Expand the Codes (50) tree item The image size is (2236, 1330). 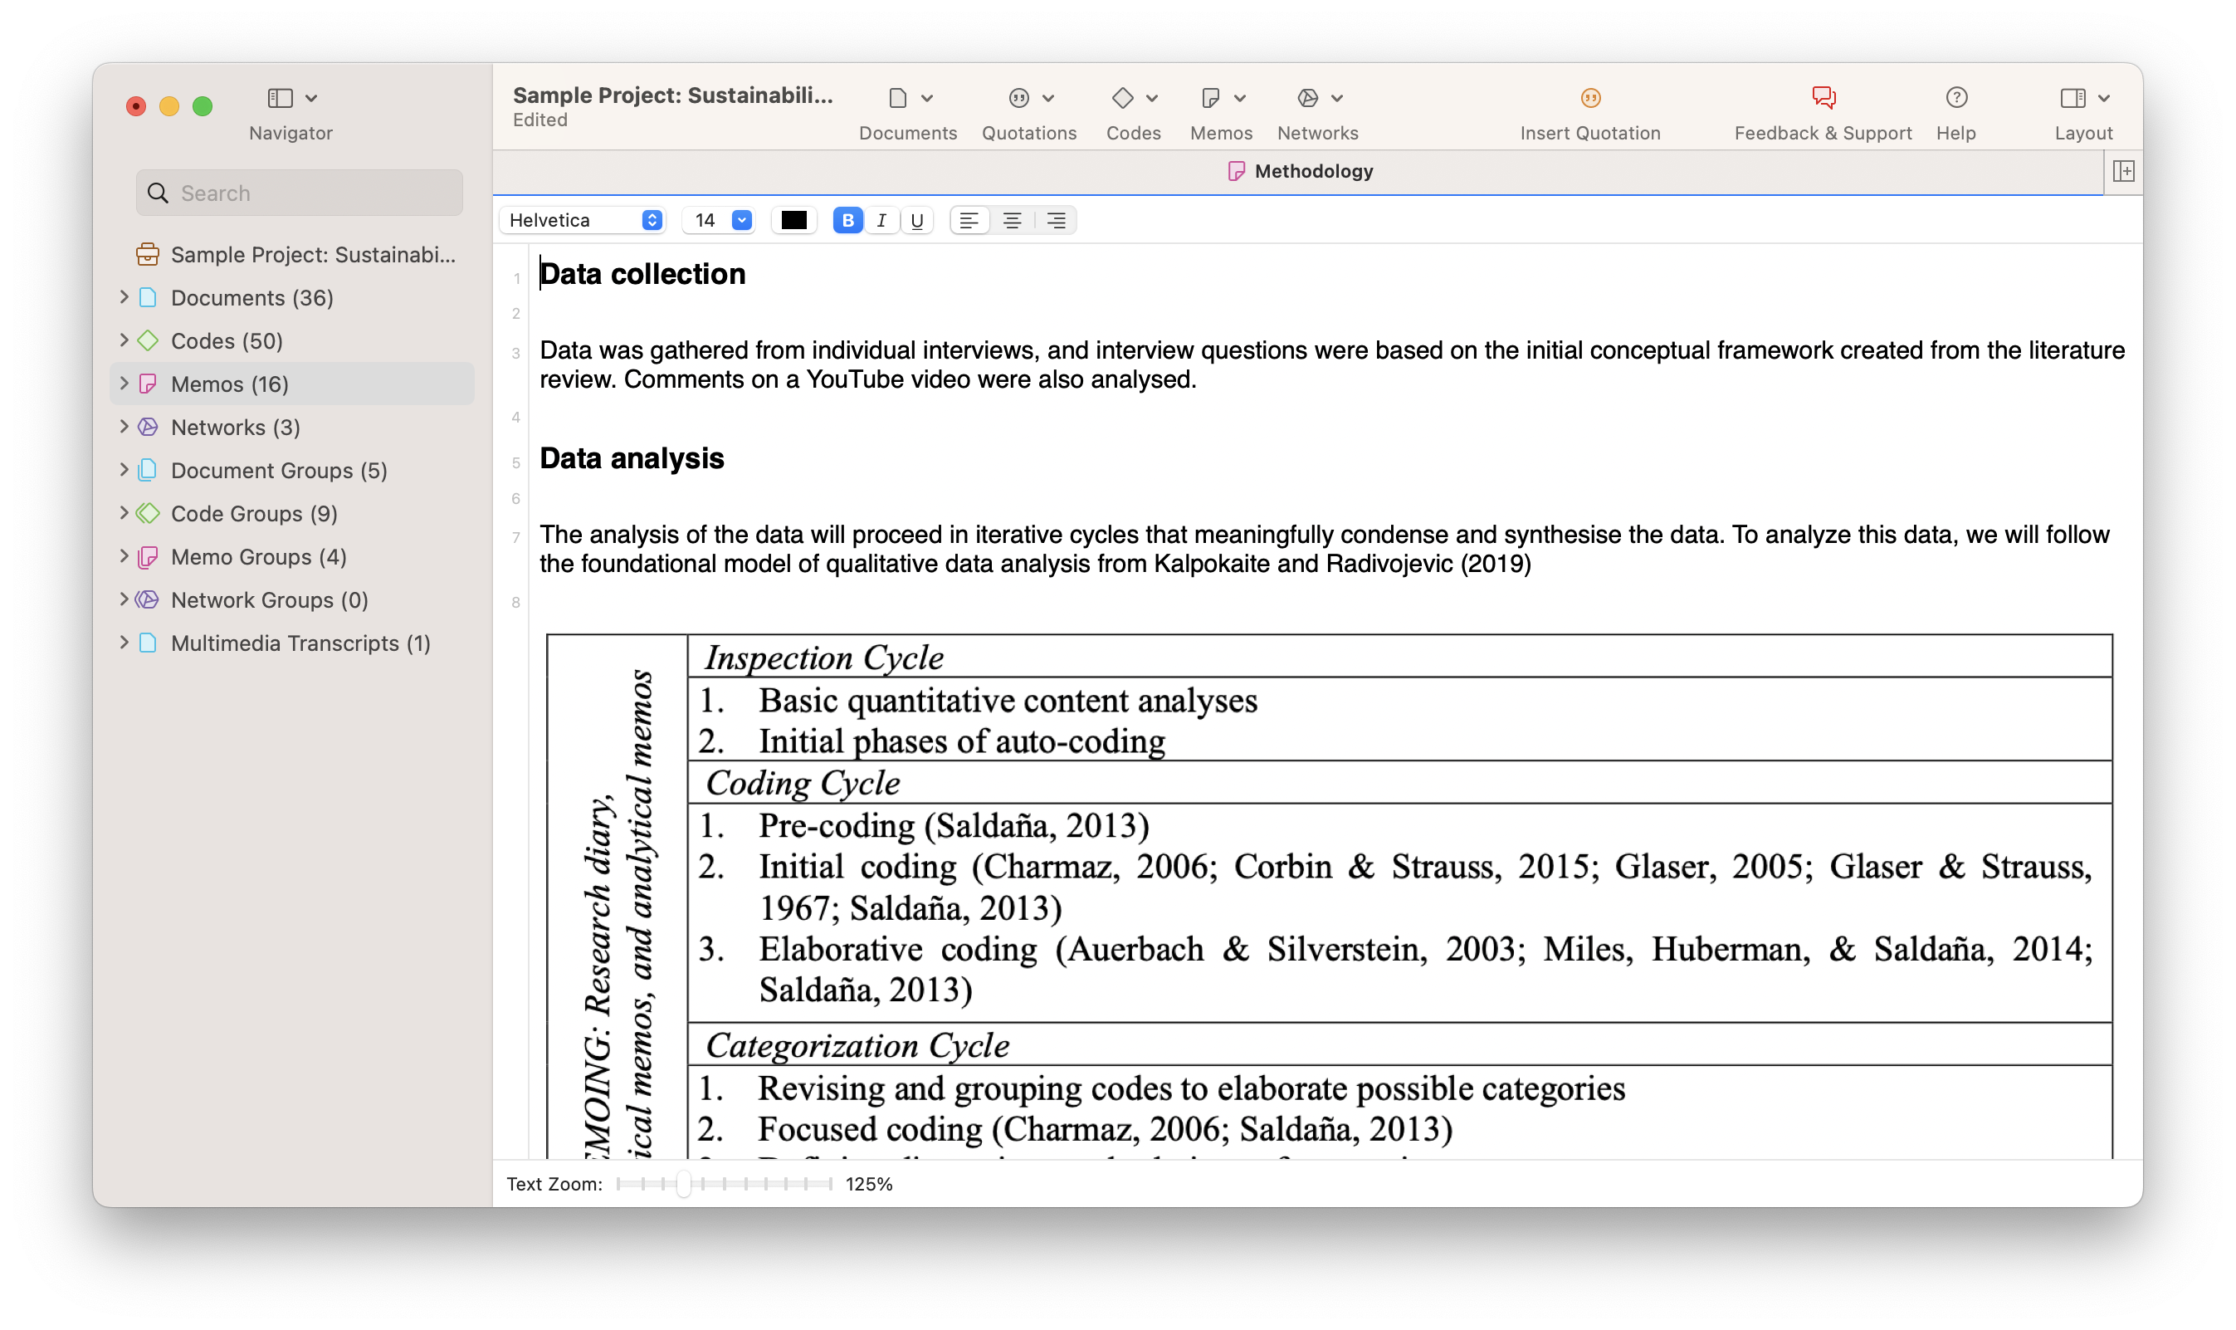pyautogui.click(x=124, y=340)
